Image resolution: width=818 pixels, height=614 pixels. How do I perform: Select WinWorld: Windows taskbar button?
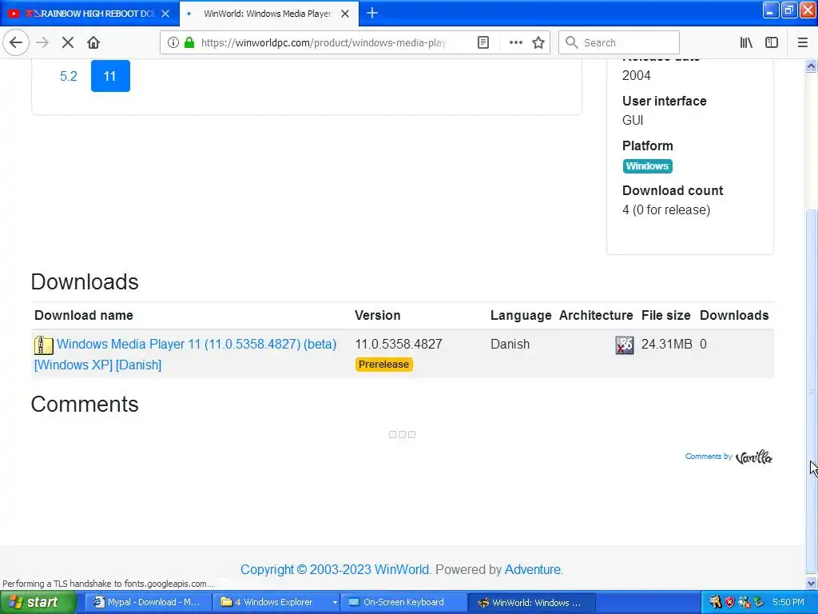(531, 603)
